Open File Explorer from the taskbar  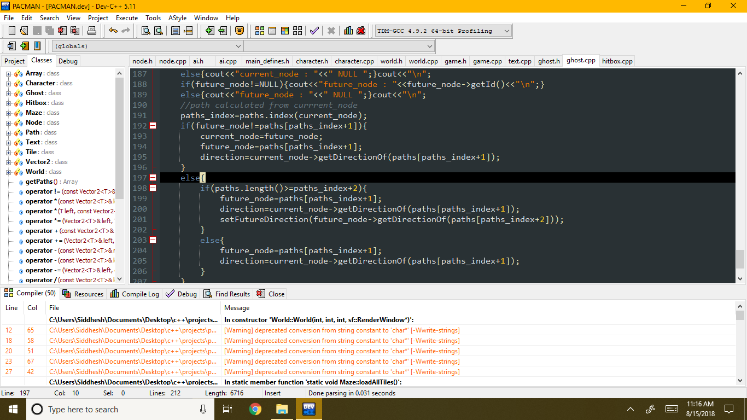click(282, 409)
